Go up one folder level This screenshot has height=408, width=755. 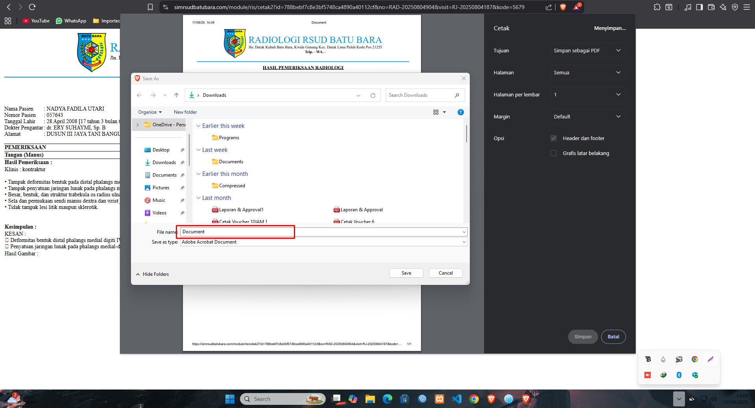[x=176, y=95]
